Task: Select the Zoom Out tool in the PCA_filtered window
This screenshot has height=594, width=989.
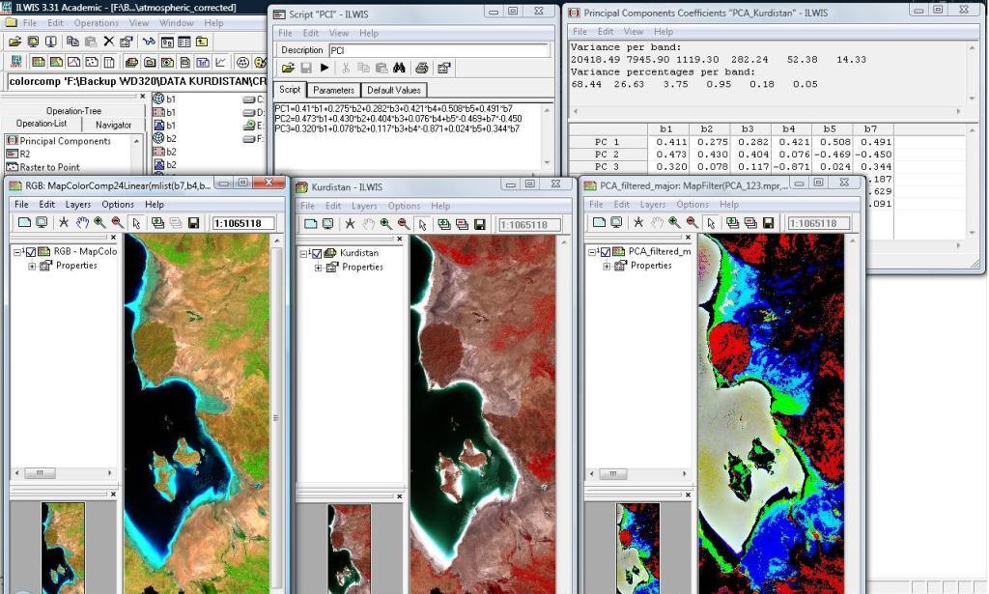Action: [x=692, y=223]
